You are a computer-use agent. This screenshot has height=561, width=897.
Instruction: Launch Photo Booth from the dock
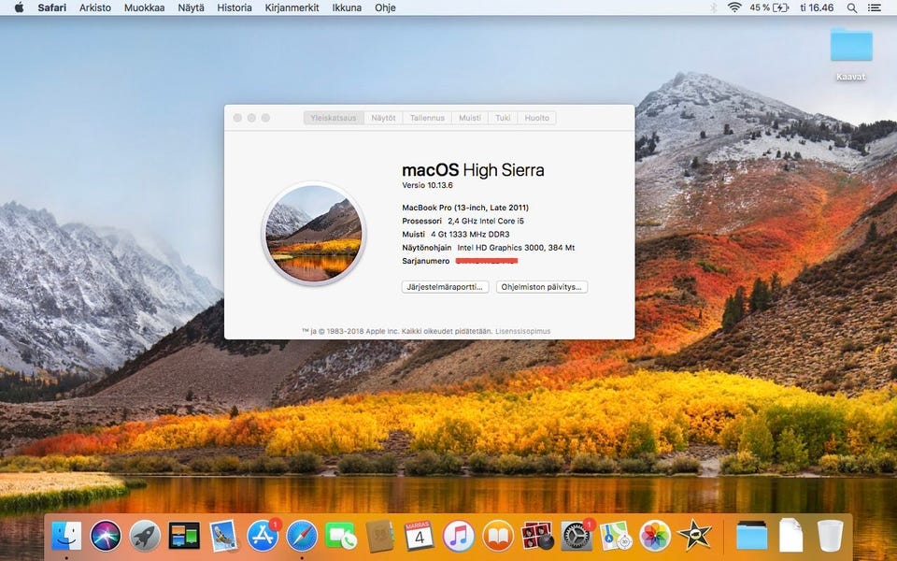[x=537, y=536]
